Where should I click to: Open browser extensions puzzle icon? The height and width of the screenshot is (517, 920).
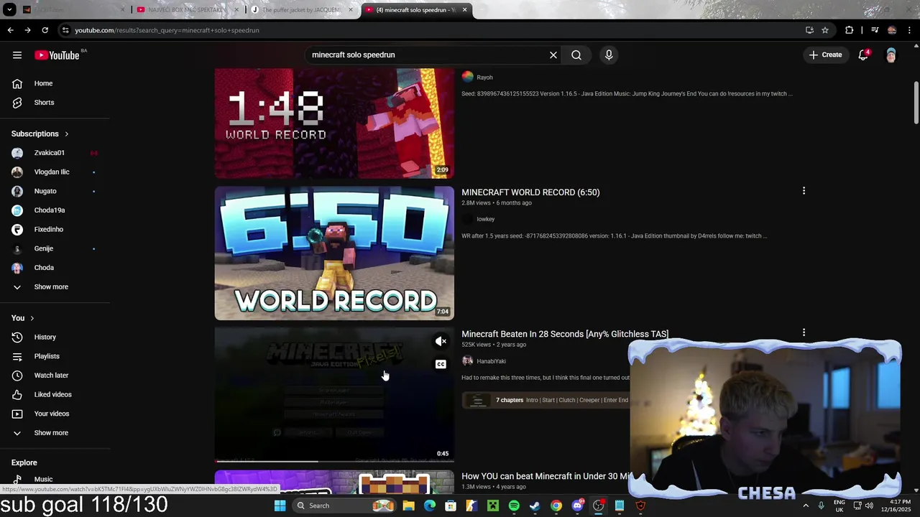(x=850, y=30)
